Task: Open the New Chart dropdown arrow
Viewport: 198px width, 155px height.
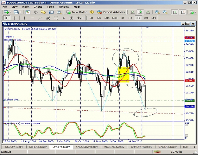Action: (x=10, y=12)
